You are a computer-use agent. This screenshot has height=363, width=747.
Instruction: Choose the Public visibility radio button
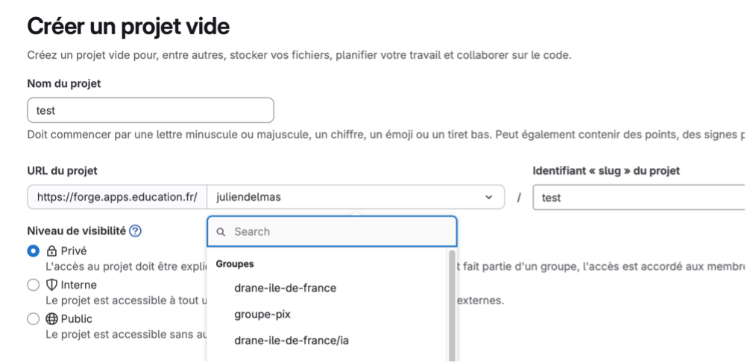click(x=34, y=319)
